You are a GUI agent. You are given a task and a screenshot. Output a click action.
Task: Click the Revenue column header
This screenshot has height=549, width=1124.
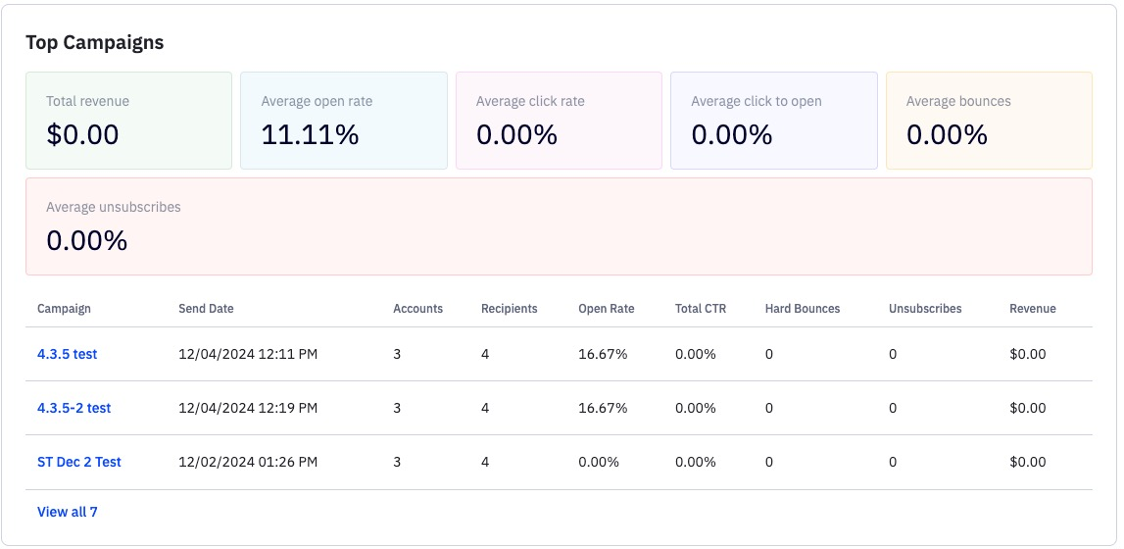click(1032, 309)
